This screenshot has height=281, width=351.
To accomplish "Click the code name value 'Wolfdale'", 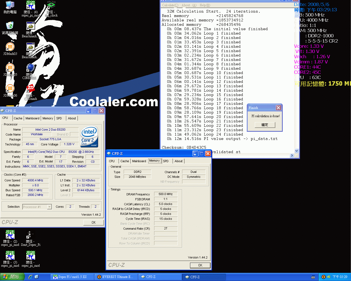I will [x=37, y=134].
